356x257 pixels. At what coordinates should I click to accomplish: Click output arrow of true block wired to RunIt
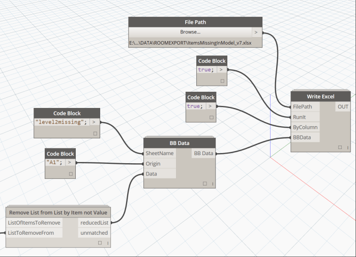[222, 69]
